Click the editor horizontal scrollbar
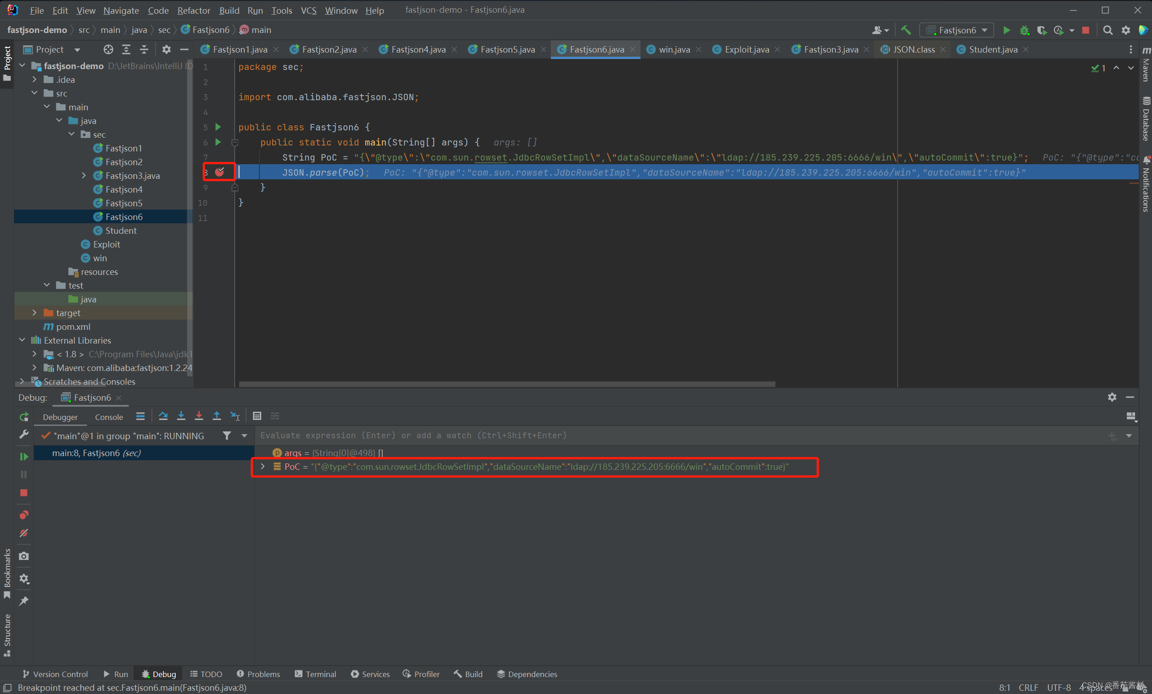The width and height of the screenshot is (1152, 694). point(507,384)
